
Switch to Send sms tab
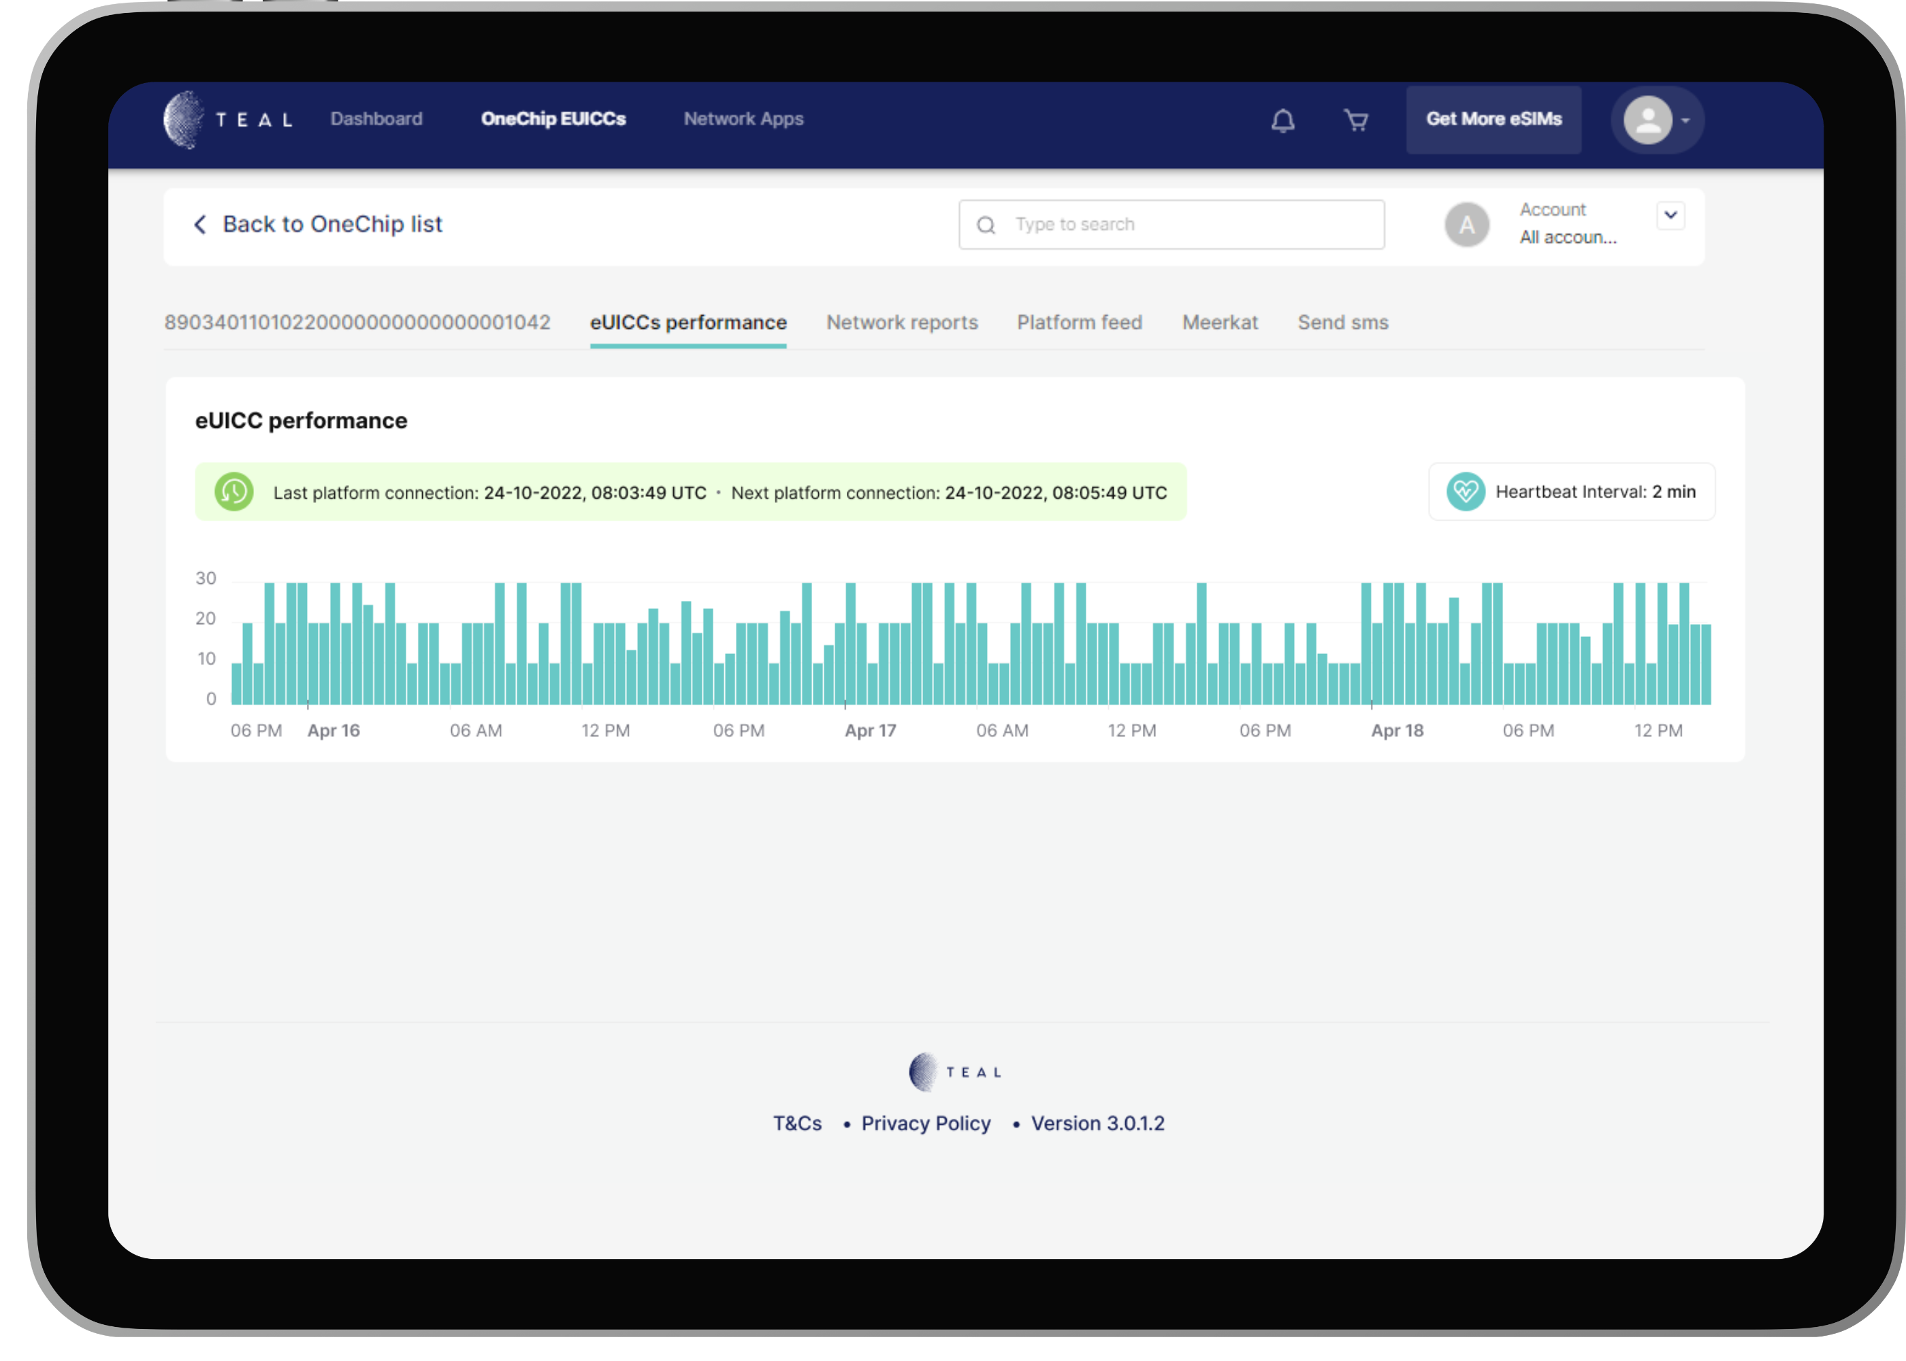pos(1343,323)
